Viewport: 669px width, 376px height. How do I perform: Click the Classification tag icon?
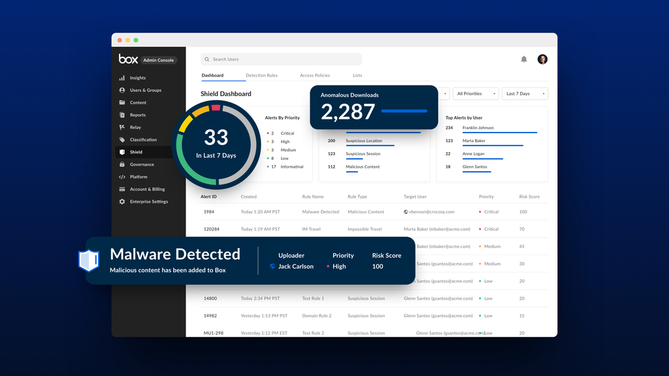tap(122, 140)
